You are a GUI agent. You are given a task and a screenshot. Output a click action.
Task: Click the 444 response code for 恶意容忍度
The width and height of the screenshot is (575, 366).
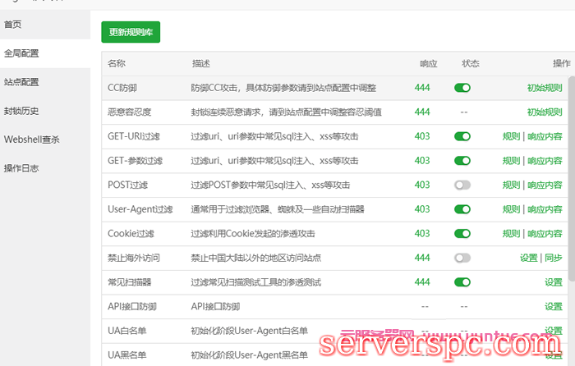point(422,112)
